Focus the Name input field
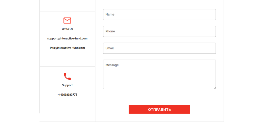This screenshot has height=122, width=260. pos(159,15)
